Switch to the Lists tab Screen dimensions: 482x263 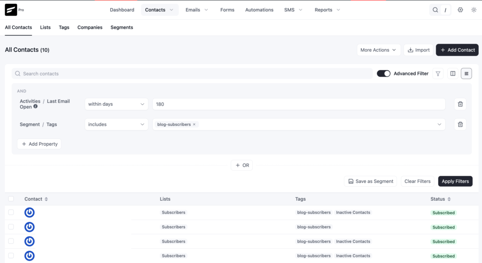point(45,27)
